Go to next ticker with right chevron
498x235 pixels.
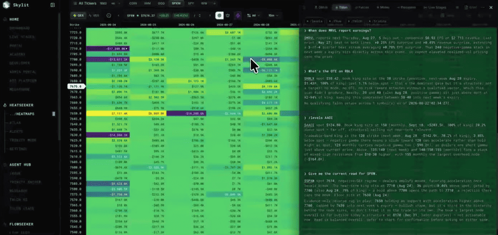click(x=209, y=15)
